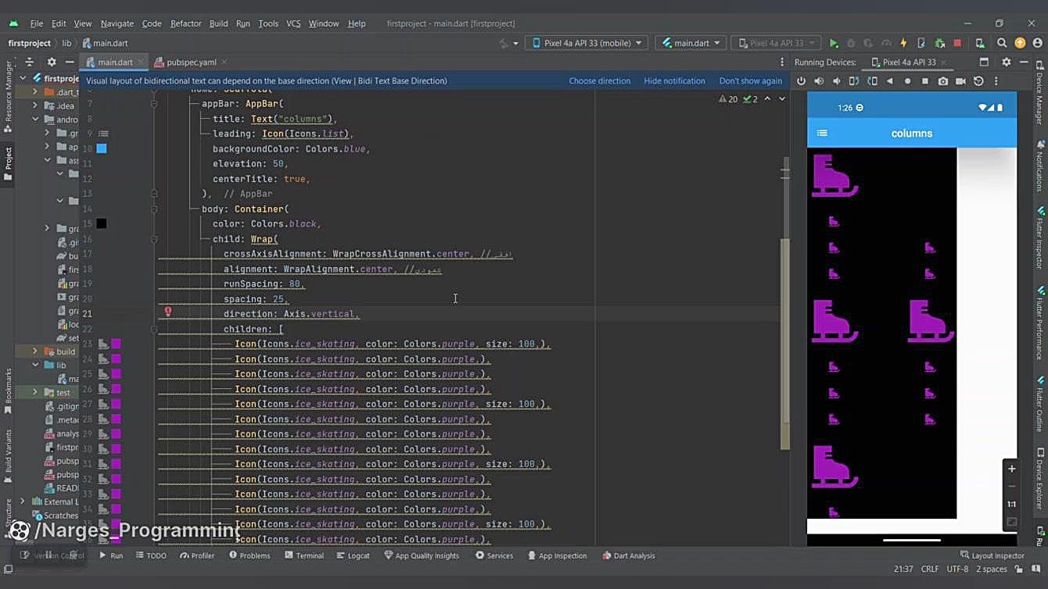The height and width of the screenshot is (589, 1048).
Task: Open the emulator snapshots icon
Action: (x=978, y=80)
